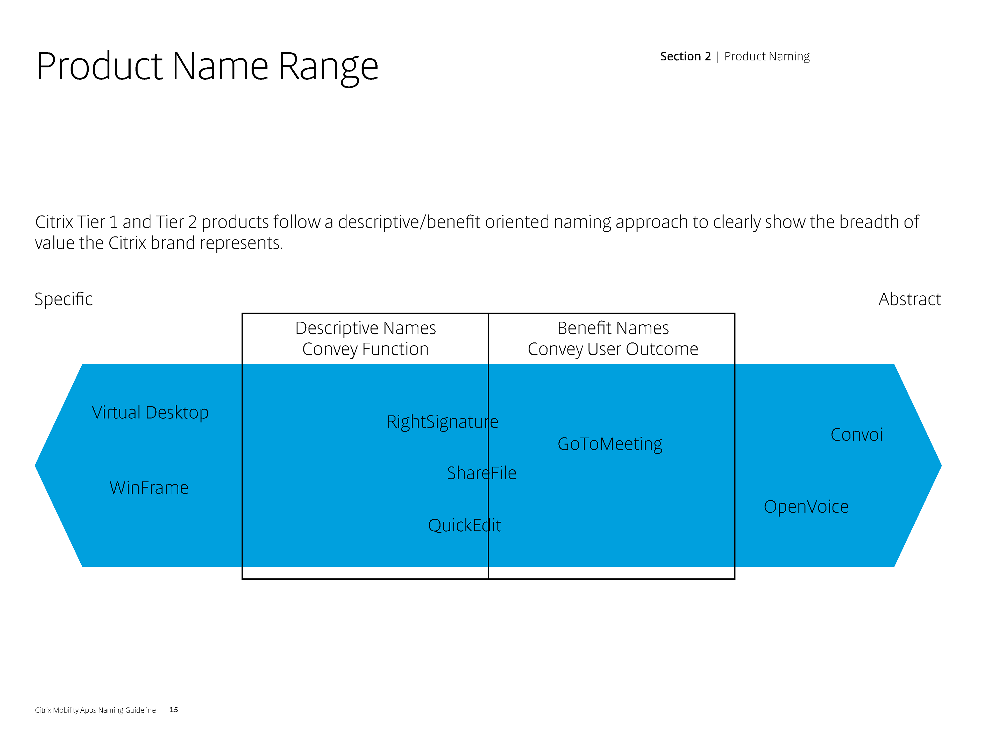Screen dimensions: 995x746
Task: Click the 'Product Naming' header text
Action: (767, 57)
